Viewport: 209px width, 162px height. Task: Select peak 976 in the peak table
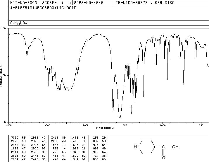tap(96, 145)
